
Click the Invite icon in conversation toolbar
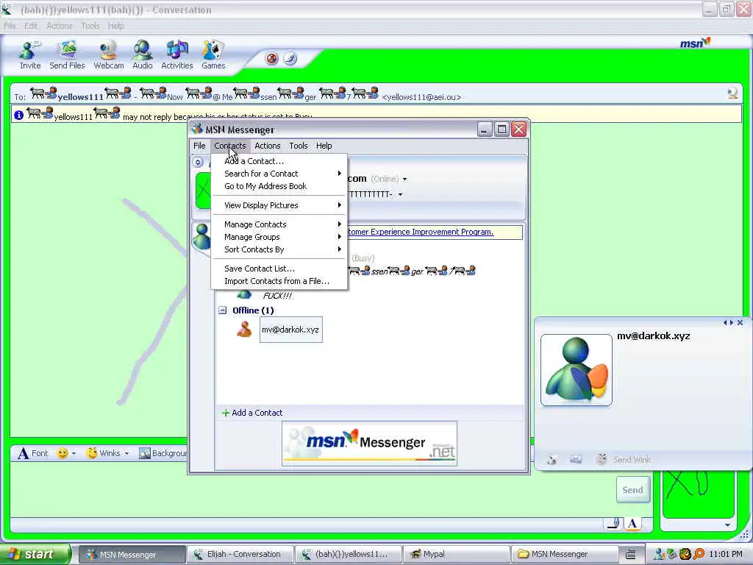click(29, 55)
